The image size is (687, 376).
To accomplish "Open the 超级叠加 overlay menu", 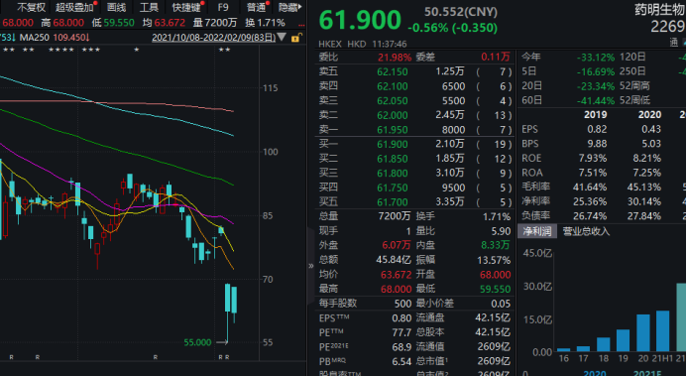I will click(74, 8).
